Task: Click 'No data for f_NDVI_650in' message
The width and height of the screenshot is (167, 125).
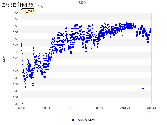Action: (19, 4)
